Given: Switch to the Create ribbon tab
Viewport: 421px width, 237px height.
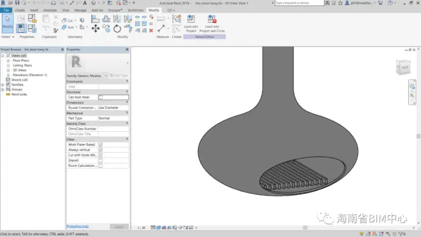Looking at the screenshot, I should pyautogui.click(x=20, y=10).
